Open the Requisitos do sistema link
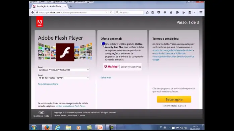This screenshot has width=234, height=131. (x=48, y=84)
